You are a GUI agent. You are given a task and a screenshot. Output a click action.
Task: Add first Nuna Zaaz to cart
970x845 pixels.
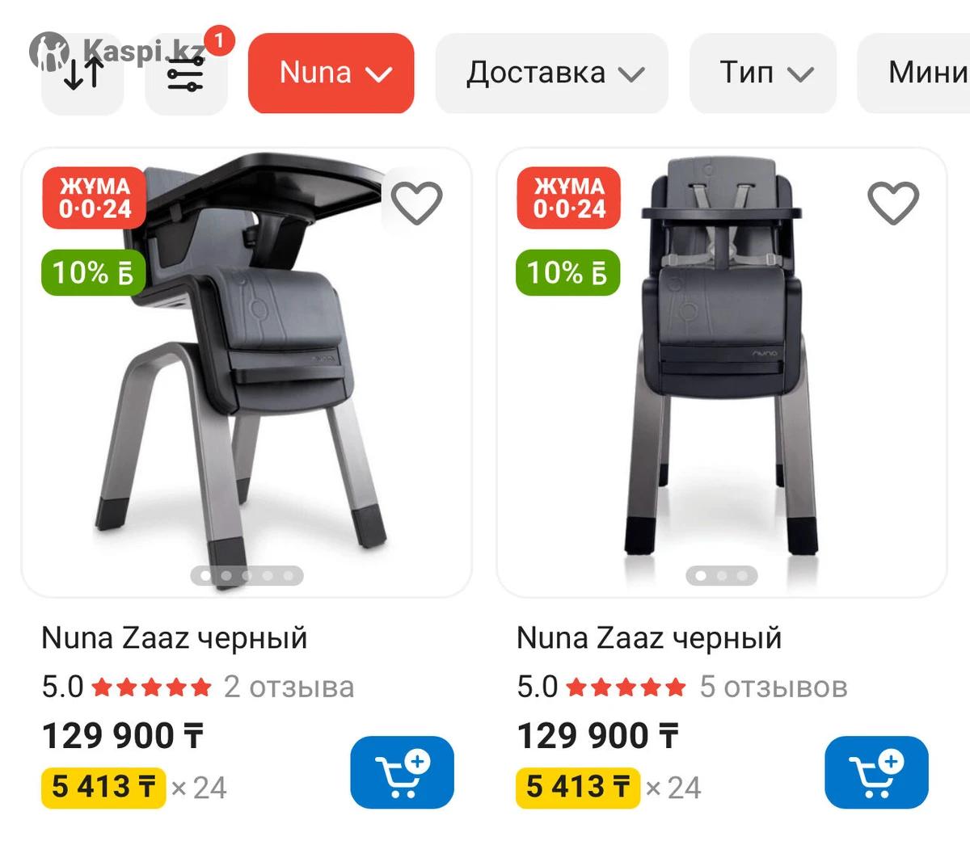(x=403, y=772)
